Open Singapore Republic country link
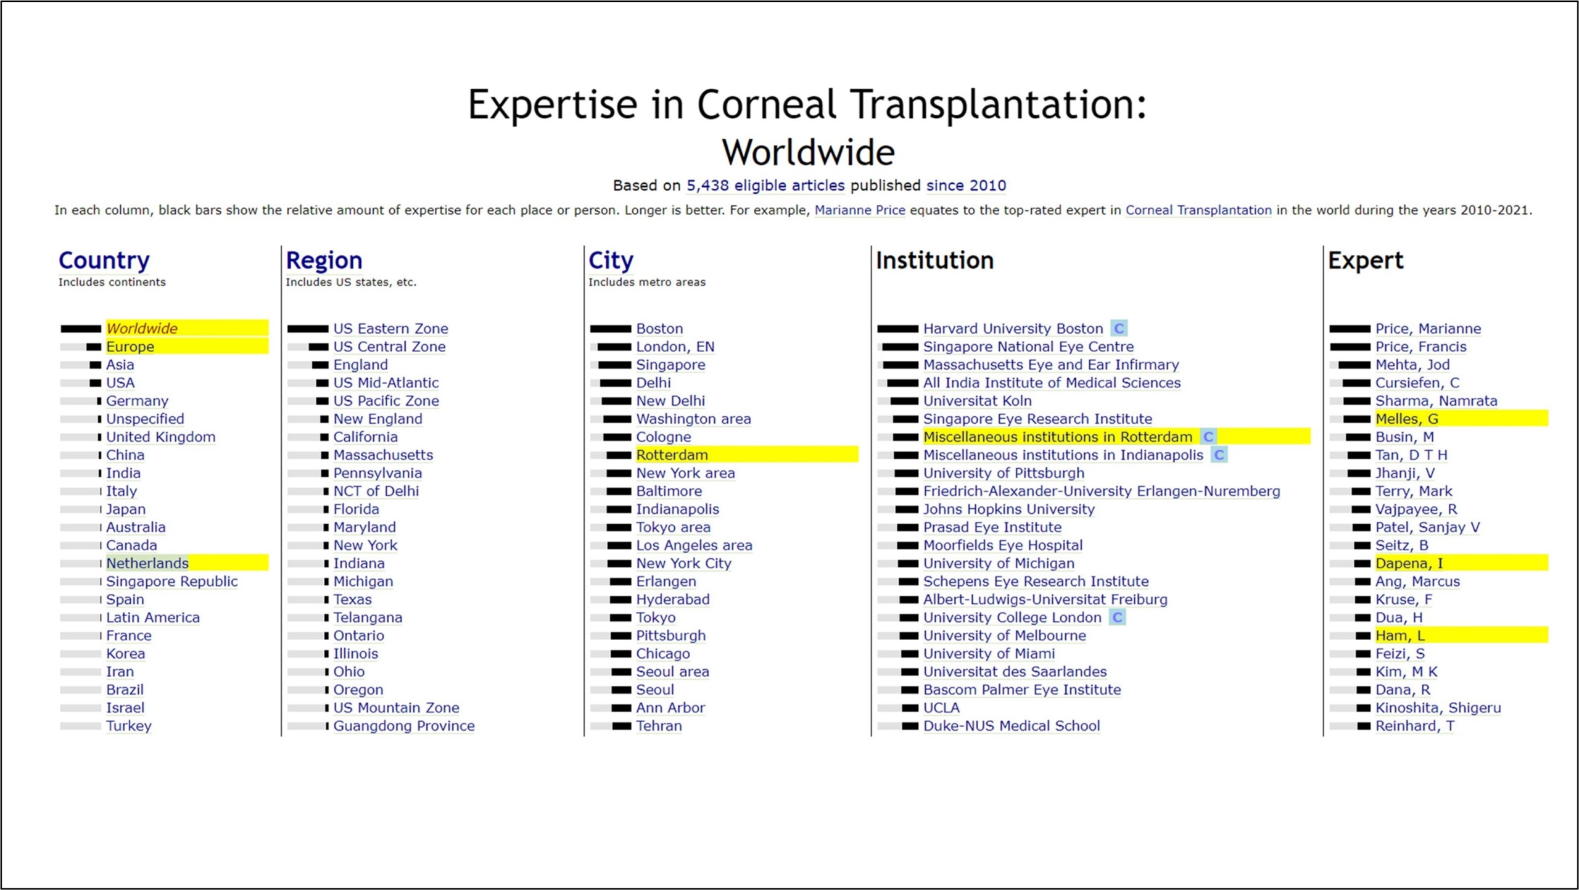The image size is (1579, 890). 171,581
